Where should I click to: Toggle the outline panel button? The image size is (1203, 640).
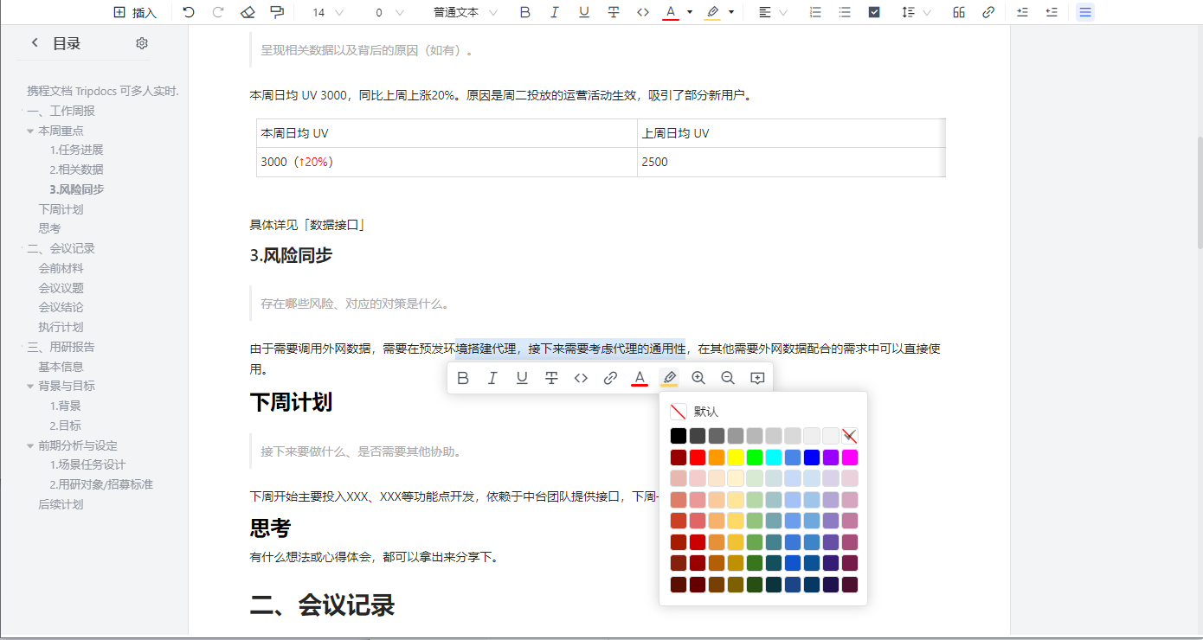[x=1085, y=12]
